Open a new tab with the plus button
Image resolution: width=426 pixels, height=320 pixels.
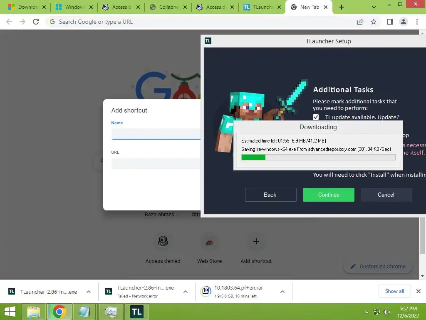pyautogui.click(x=342, y=7)
